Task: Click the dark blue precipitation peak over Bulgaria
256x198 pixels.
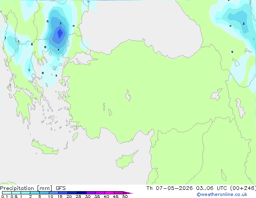Action: pos(60,33)
